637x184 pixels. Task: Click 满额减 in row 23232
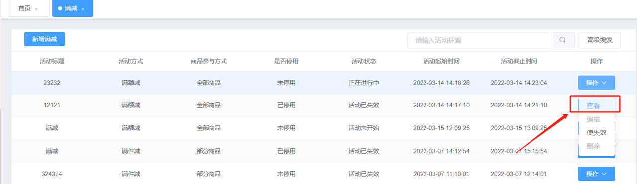tap(131, 83)
